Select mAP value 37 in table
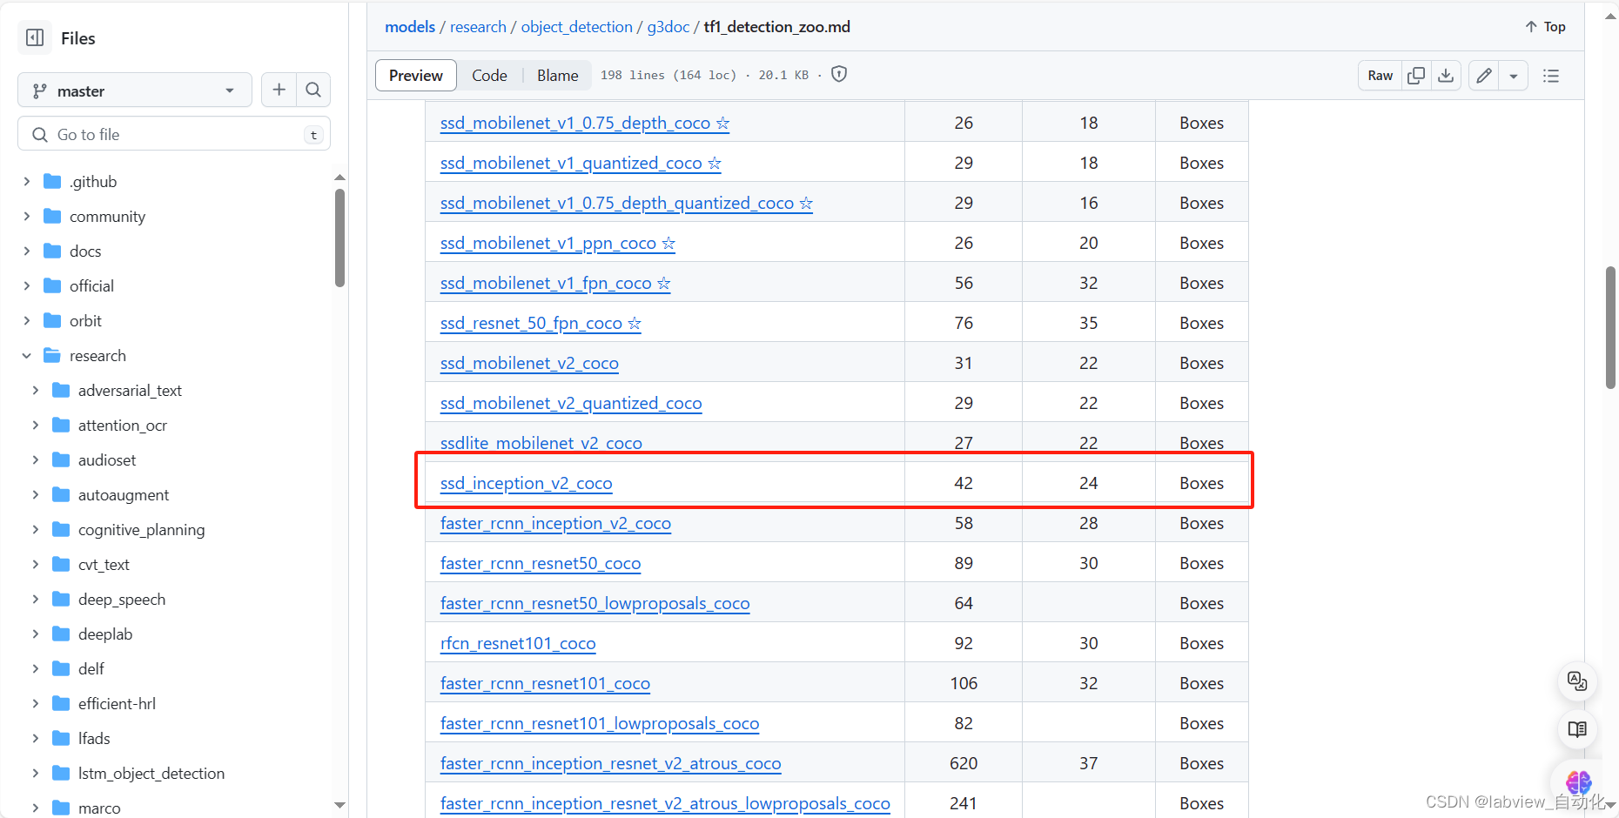 click(1089, 763)
